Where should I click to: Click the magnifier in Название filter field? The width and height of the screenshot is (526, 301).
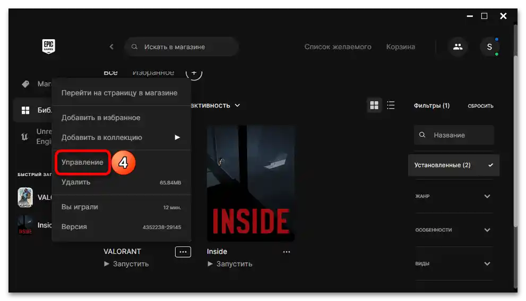(x=422, y=135)
